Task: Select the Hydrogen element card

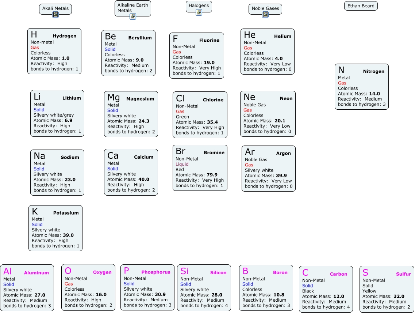Action: [54, 52]
